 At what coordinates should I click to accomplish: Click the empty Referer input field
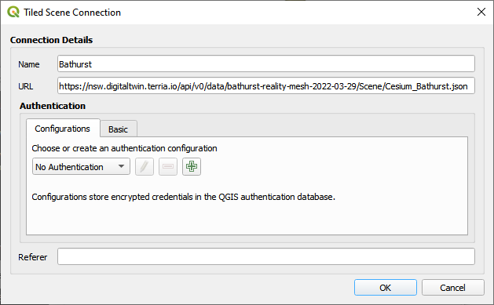266,256
